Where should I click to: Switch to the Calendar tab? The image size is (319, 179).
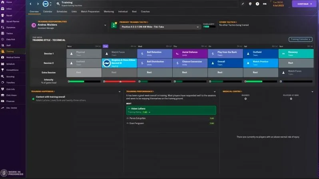[x=48, y=12]
